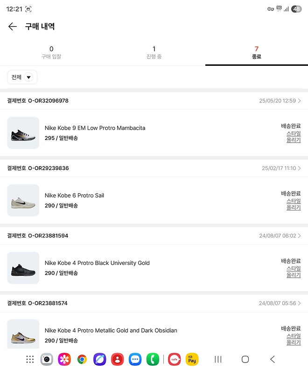The width and height of the screenshot is (308, 370).
Task: Switch to the 구매 입찰 tab
Action: (x=51, y=52)
